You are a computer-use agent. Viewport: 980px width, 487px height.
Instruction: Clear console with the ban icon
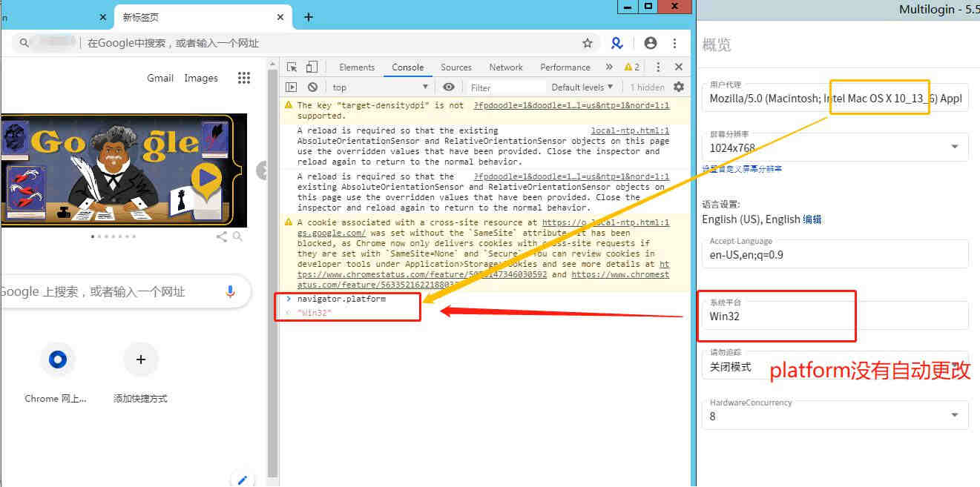(312, 87)
